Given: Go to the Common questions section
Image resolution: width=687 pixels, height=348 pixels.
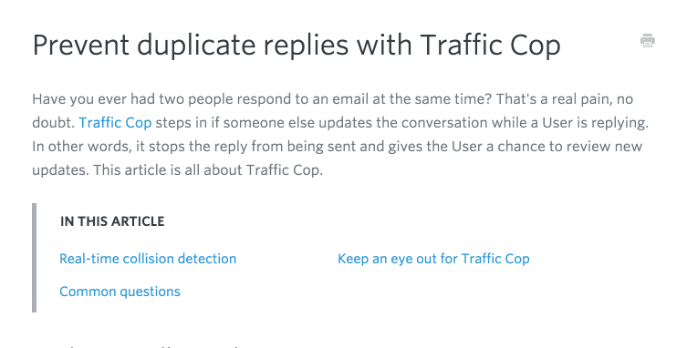Looking at the screenshot, I should 120,292.
